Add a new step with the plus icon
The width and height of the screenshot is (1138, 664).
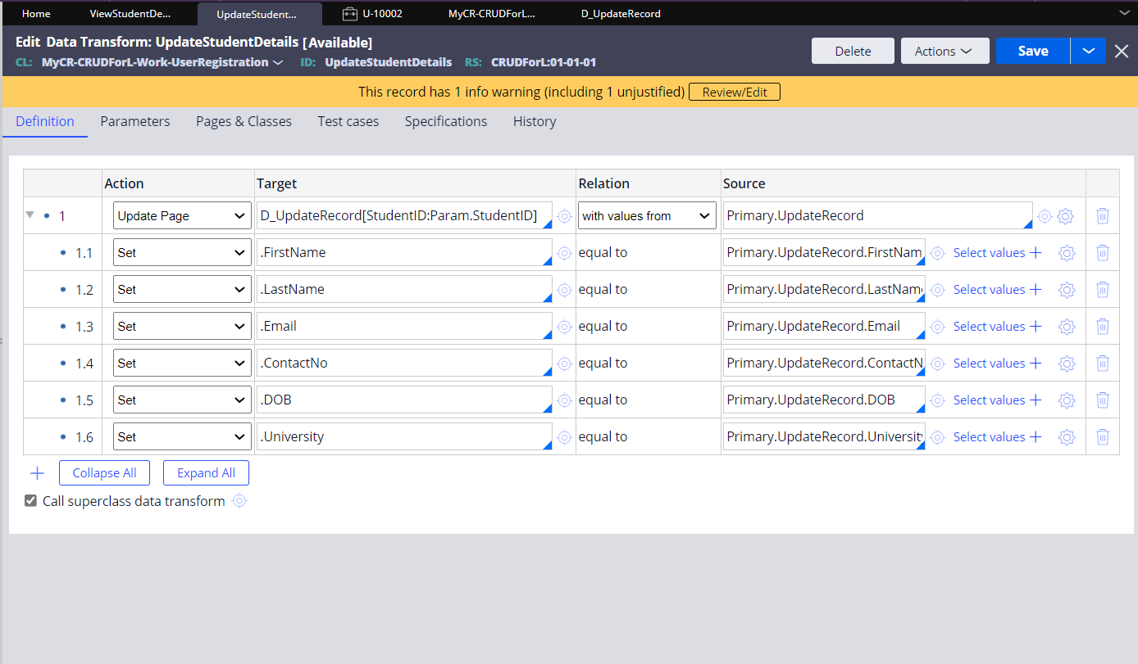point(37,472)
